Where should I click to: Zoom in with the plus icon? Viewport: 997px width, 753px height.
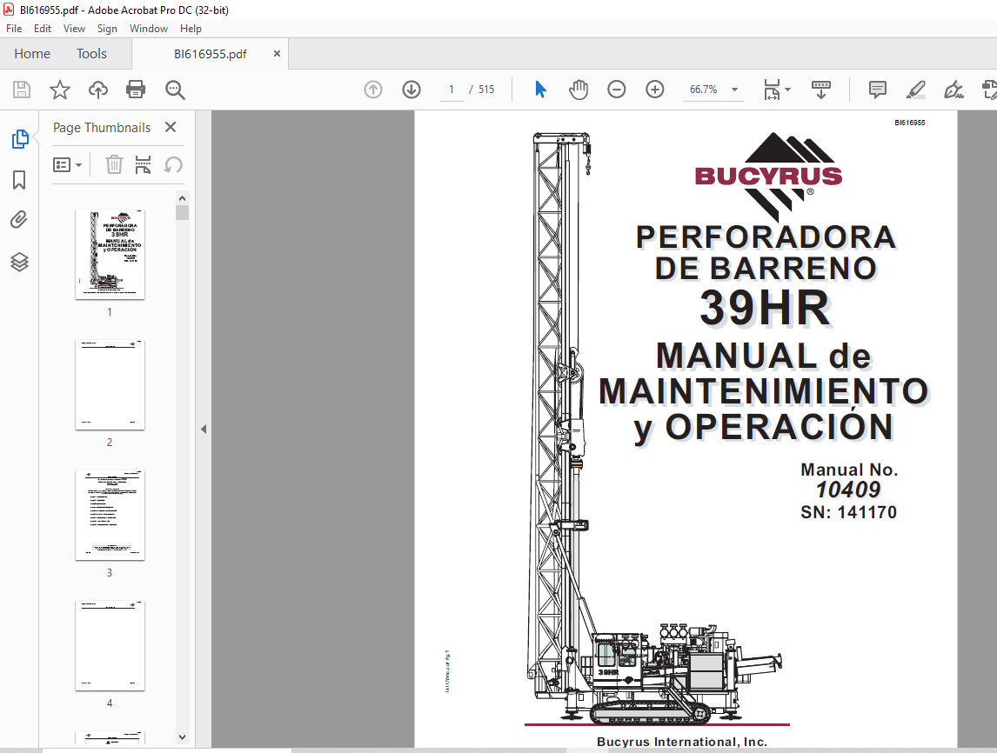click(655, 90)
